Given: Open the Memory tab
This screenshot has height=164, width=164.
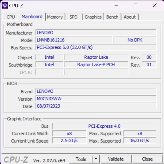Looking at the screenshot, I should [x=55, y=17].
